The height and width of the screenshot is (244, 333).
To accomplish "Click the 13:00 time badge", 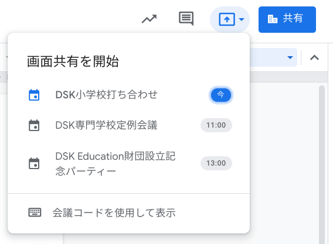I will pos(216,163).
